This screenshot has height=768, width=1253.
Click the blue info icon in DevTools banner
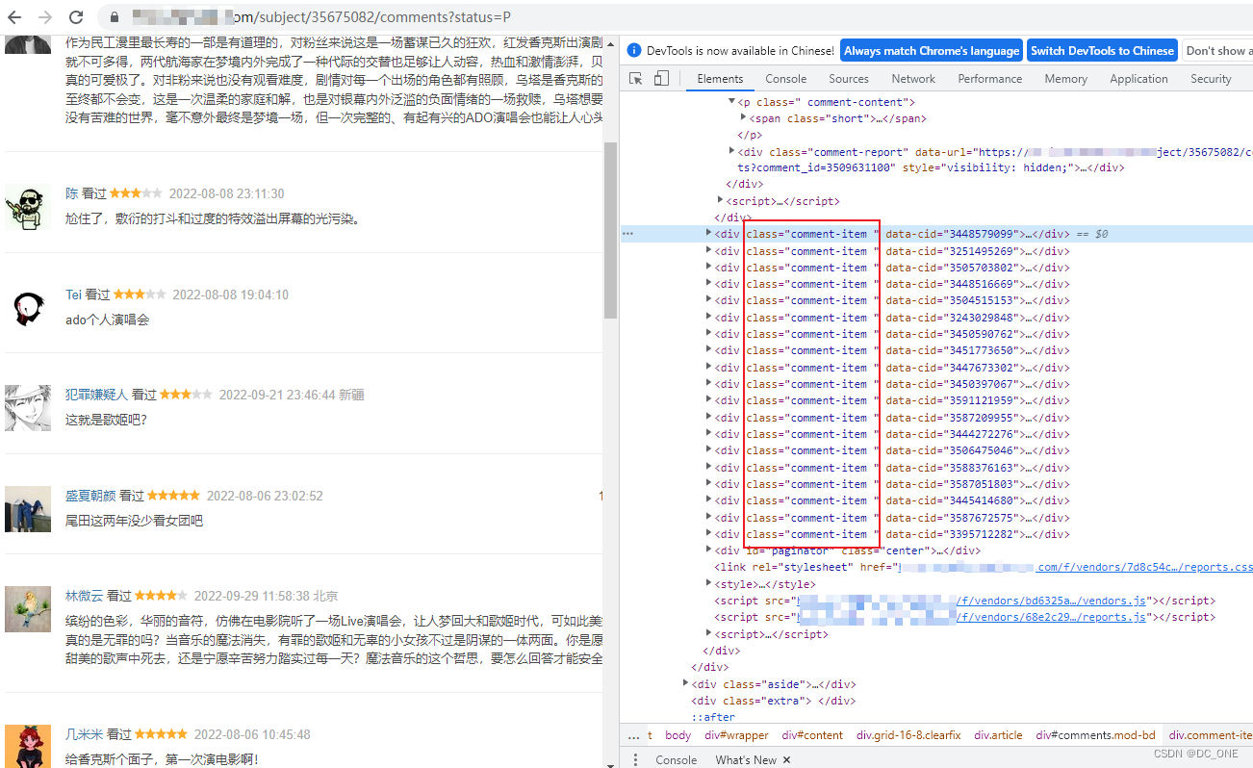click(634, 50)
